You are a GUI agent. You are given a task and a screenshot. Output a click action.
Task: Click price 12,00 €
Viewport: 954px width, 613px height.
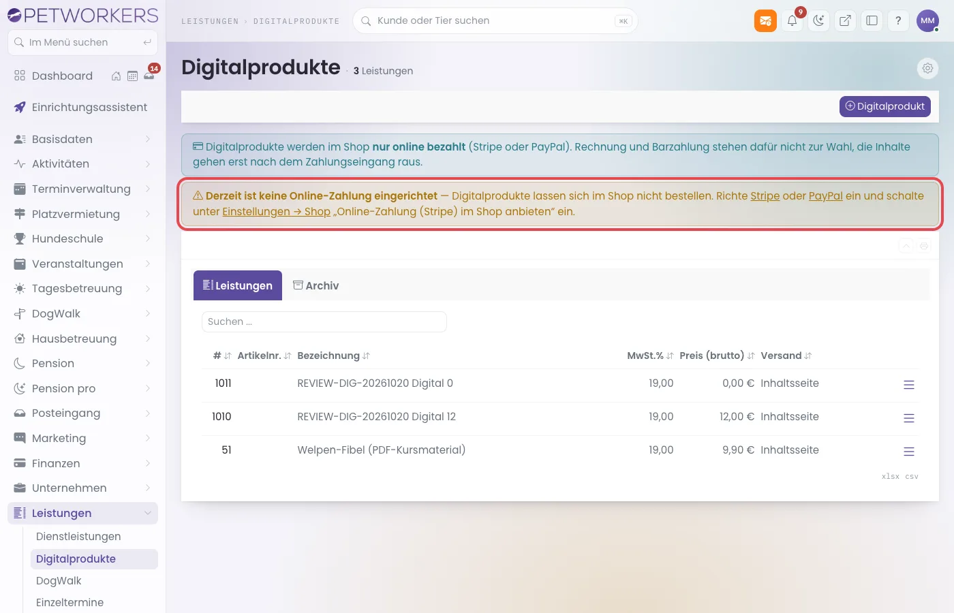(x=737, y=416)
